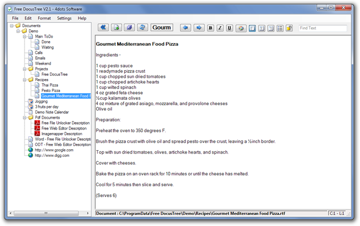Open ODT - Free Web Editor Description
Viewport: 360px width, 226px height.
[x=63, y=145]
